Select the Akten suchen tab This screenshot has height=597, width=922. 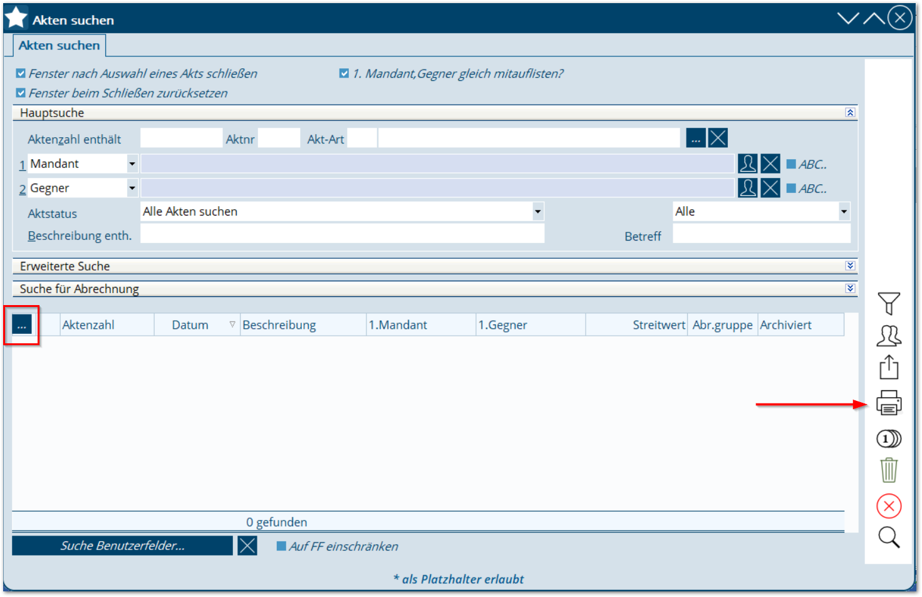click(59, 45)
